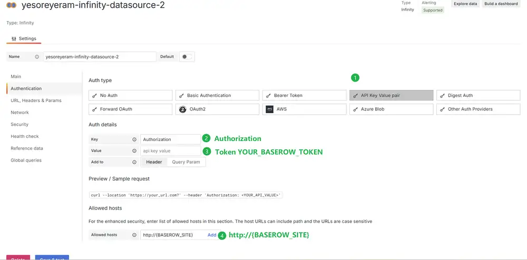Choose Header for Add to option
Image resolution: width=527 pixels, height=260 pixels.
[154, 162]
